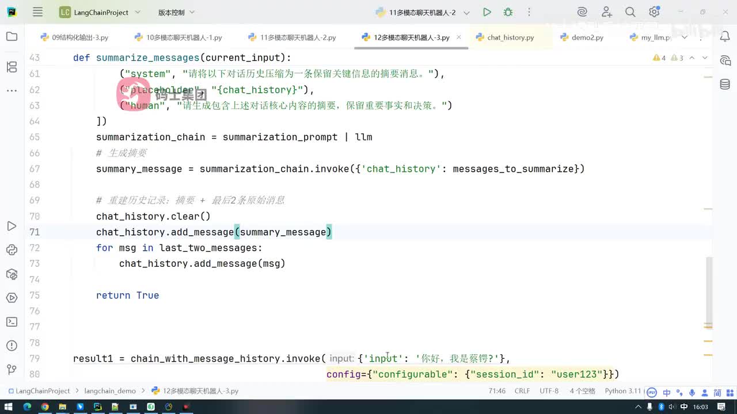Image resolution: width=737 pixels, height=414 pixels.
Task: Open the taskbar clock showing 16:03
Action: [x=701, y=407]
